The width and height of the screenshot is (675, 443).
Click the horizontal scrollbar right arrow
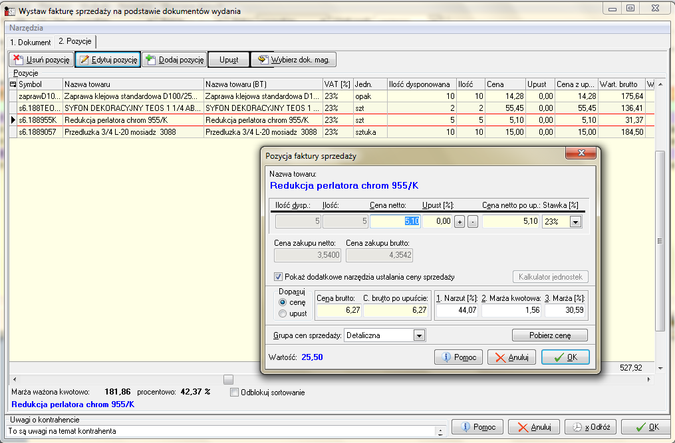pyautogui.click(x=649, y=379)
